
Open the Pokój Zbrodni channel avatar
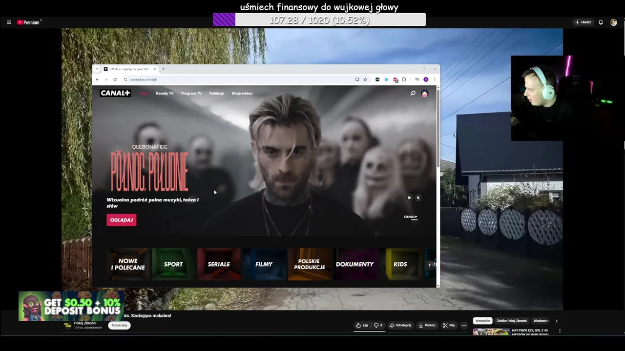[68, 326]
